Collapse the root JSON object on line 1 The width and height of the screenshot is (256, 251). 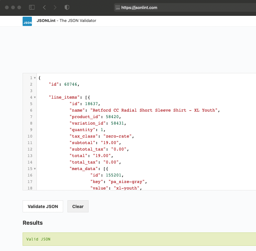34,78
